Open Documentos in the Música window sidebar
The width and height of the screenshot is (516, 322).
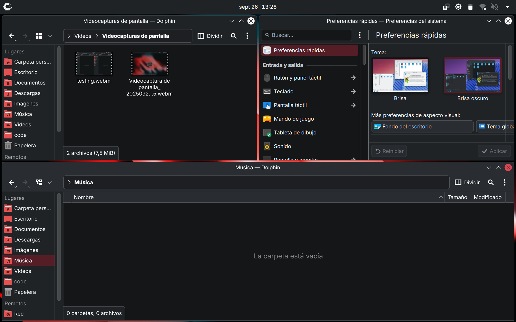pyautogui.click(x=28, y=229)
